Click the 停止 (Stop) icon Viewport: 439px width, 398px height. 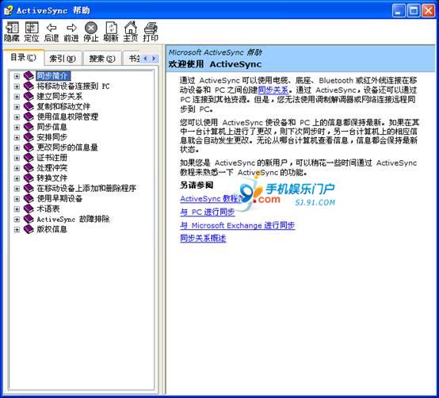[x=91, y=32]
